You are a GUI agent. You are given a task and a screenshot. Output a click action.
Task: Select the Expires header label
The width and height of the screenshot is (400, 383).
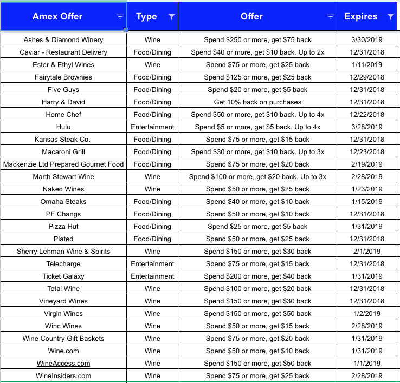point(360,16)
